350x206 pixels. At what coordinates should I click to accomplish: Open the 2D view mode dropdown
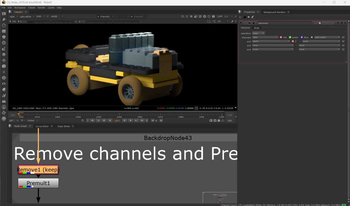pos(223,21)
